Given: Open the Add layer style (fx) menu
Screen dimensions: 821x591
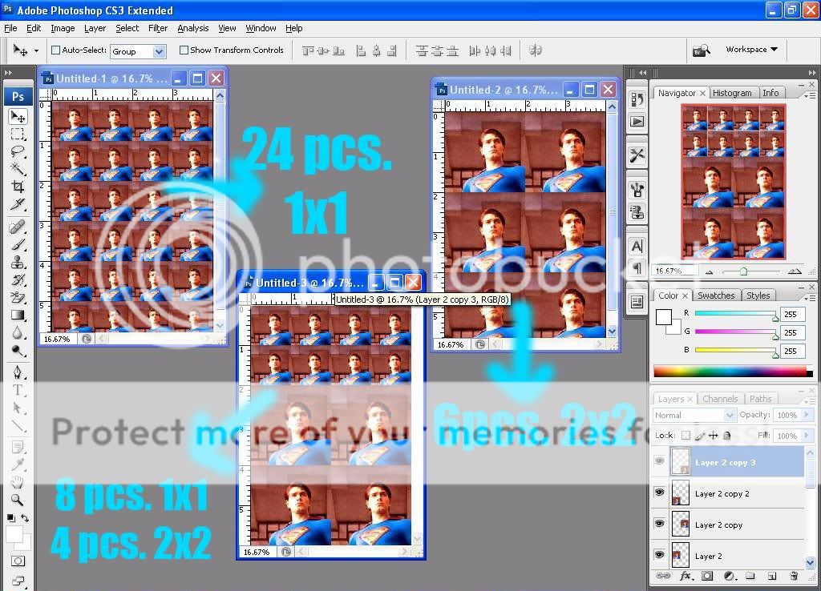Looking at the screenshot, I should [x=686, y=576].
